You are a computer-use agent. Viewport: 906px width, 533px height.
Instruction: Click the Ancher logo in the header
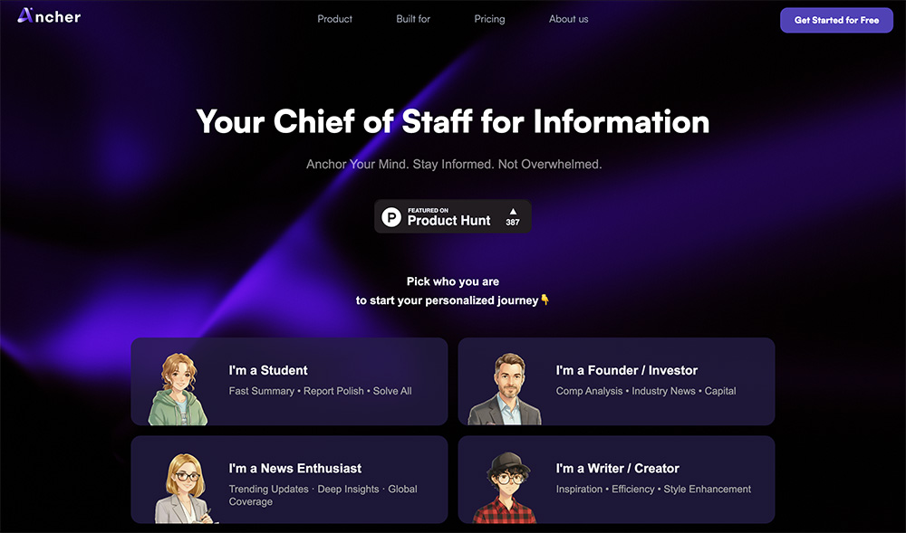coord(49,16)
